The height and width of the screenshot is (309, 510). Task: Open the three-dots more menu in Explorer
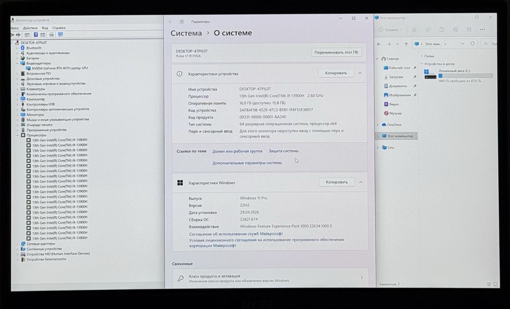pyautogui.click(x=482, y=30)
